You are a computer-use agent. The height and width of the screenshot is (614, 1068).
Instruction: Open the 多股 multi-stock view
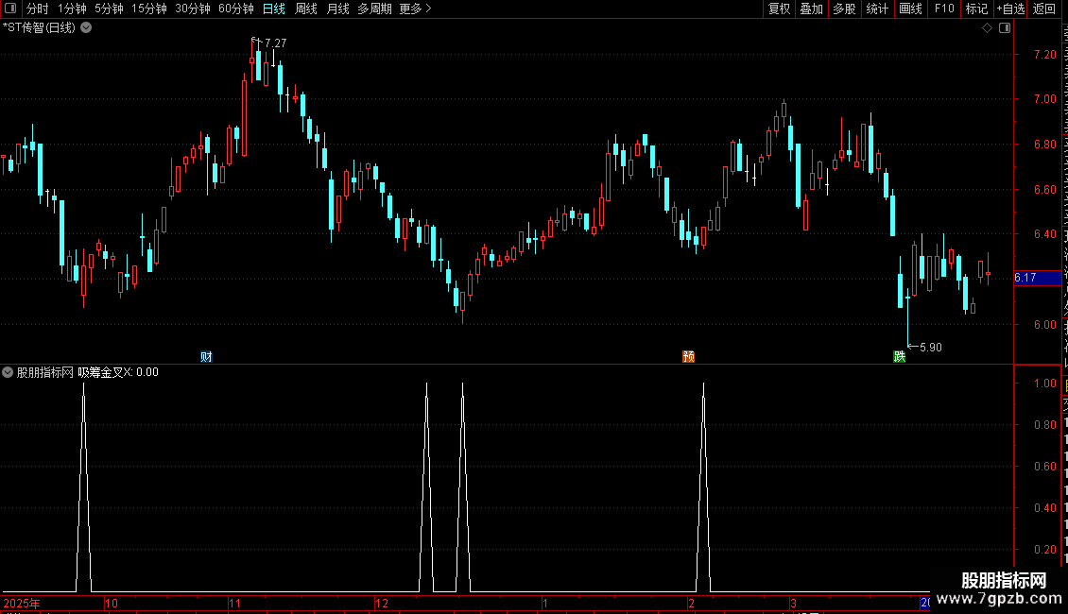pos(844,9)
